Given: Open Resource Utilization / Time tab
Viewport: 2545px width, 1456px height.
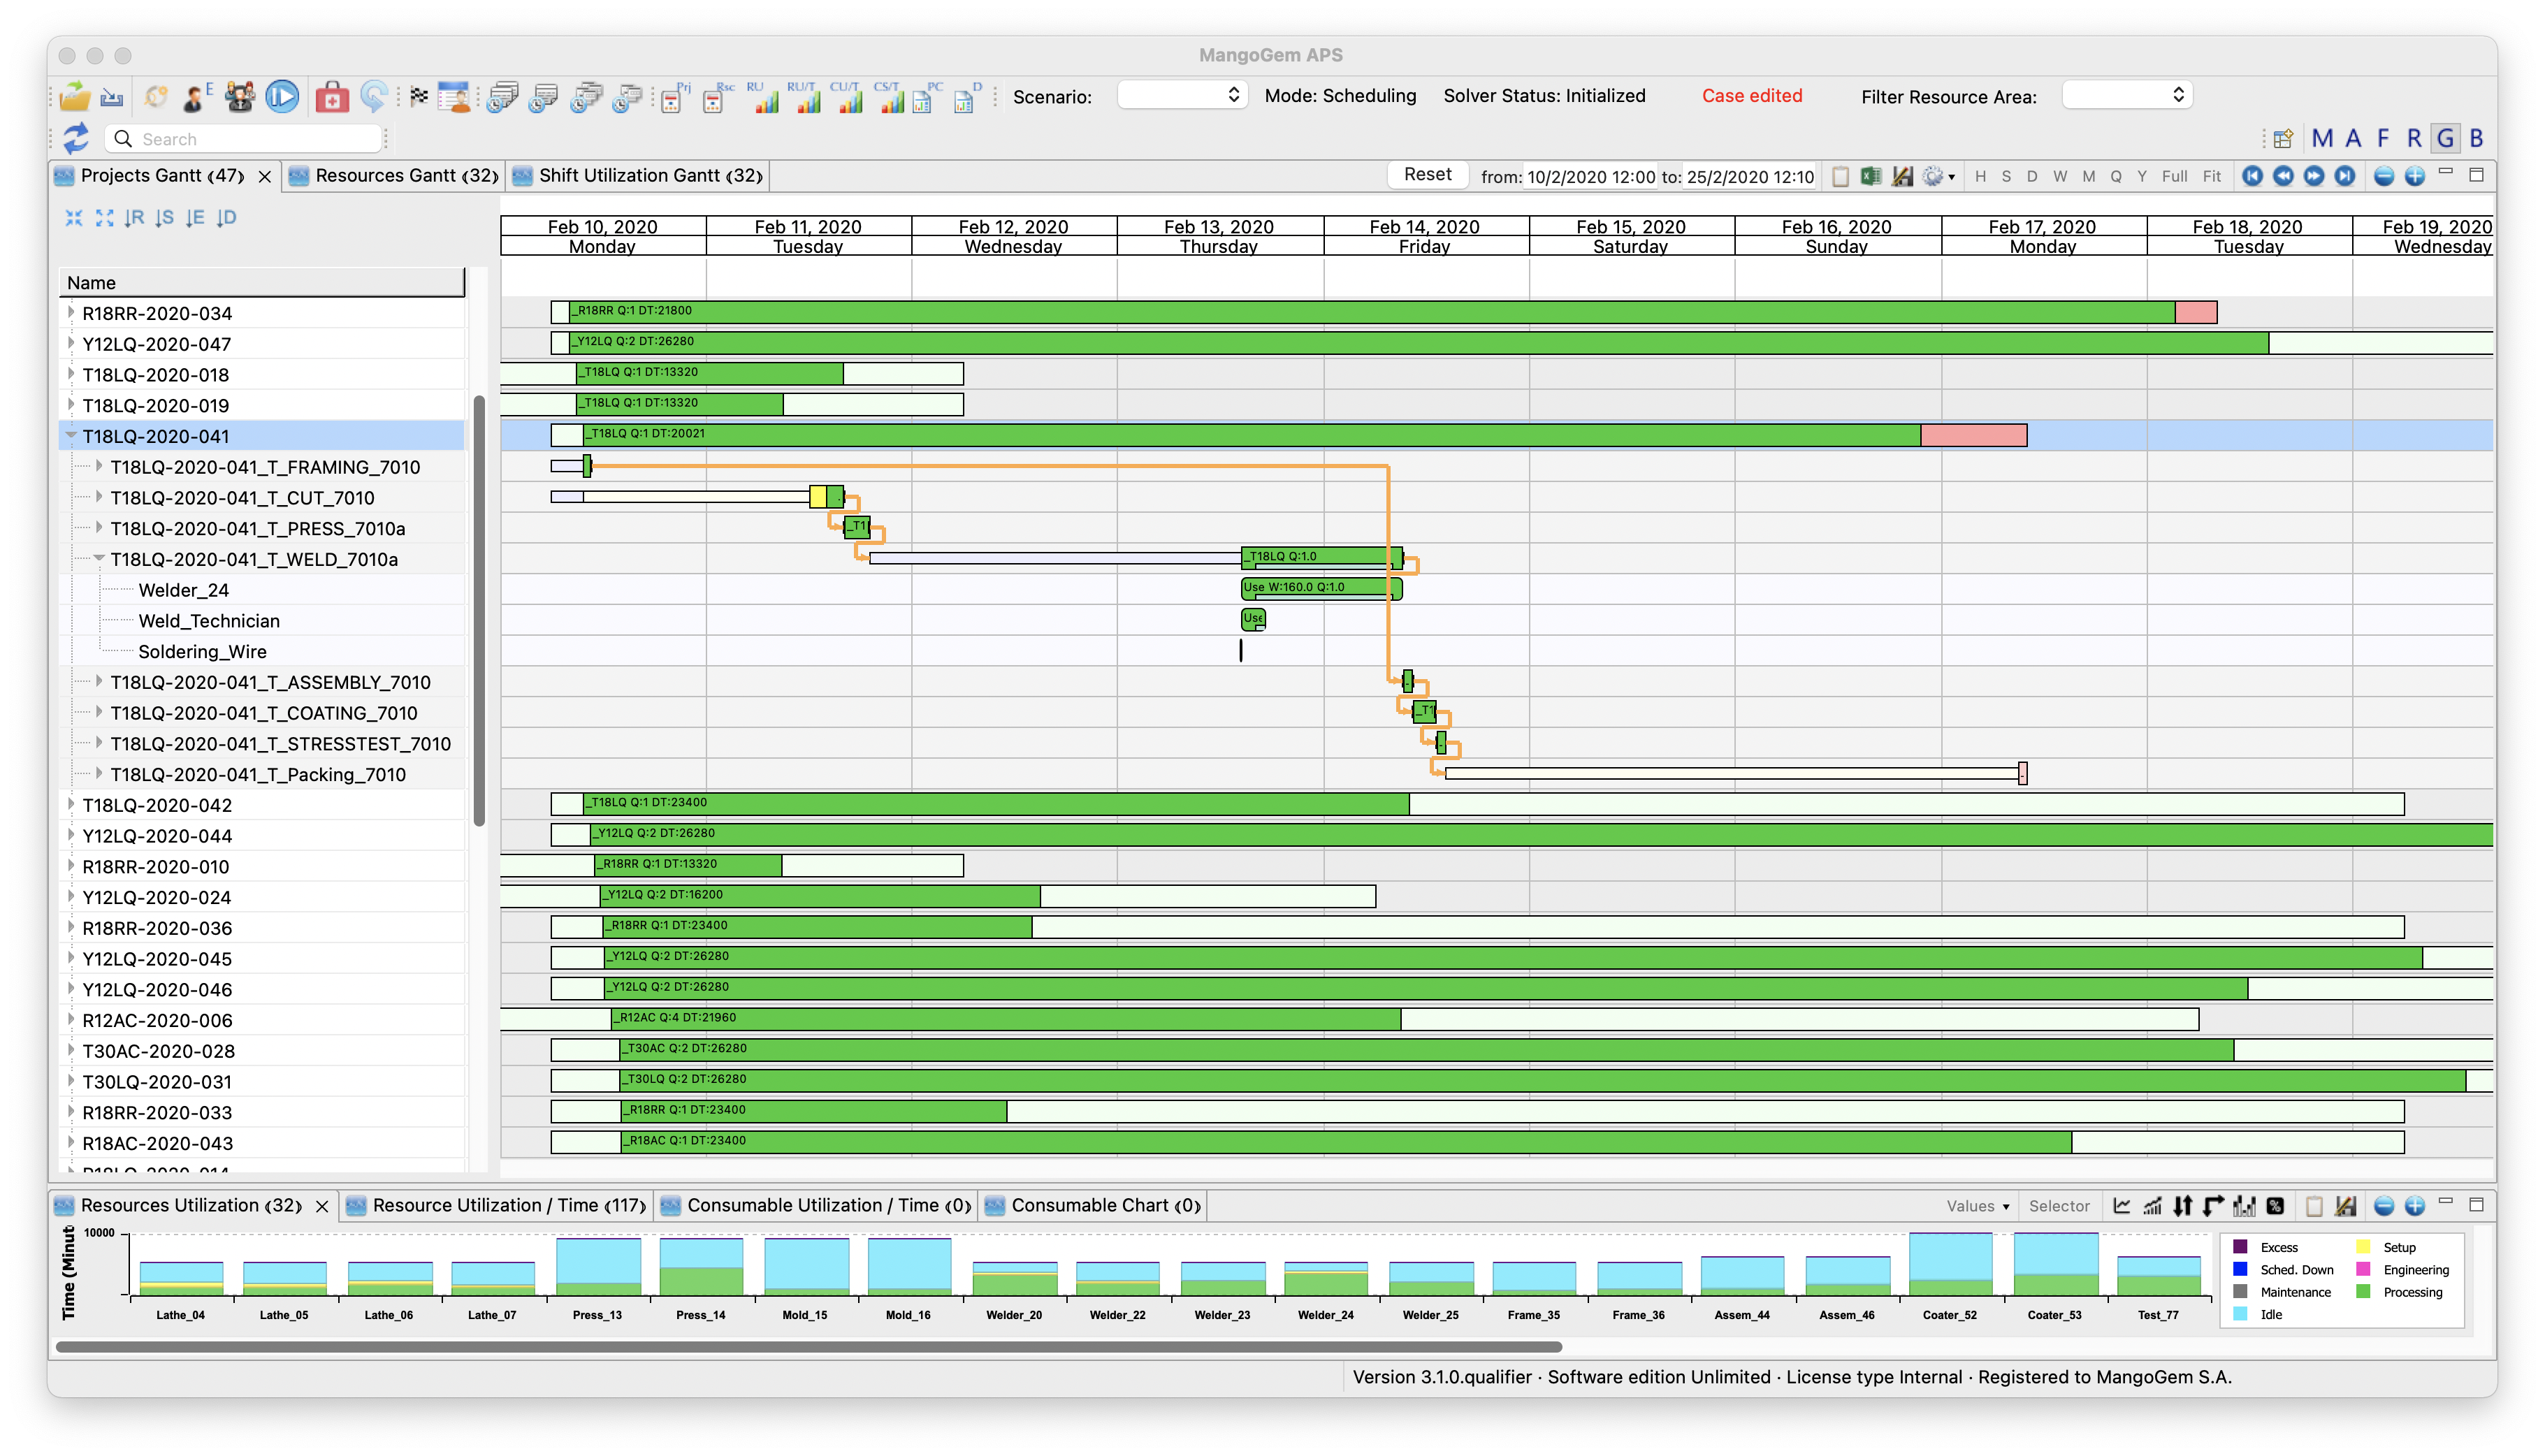Looking at the screenshot, I should coord(497,1205).
